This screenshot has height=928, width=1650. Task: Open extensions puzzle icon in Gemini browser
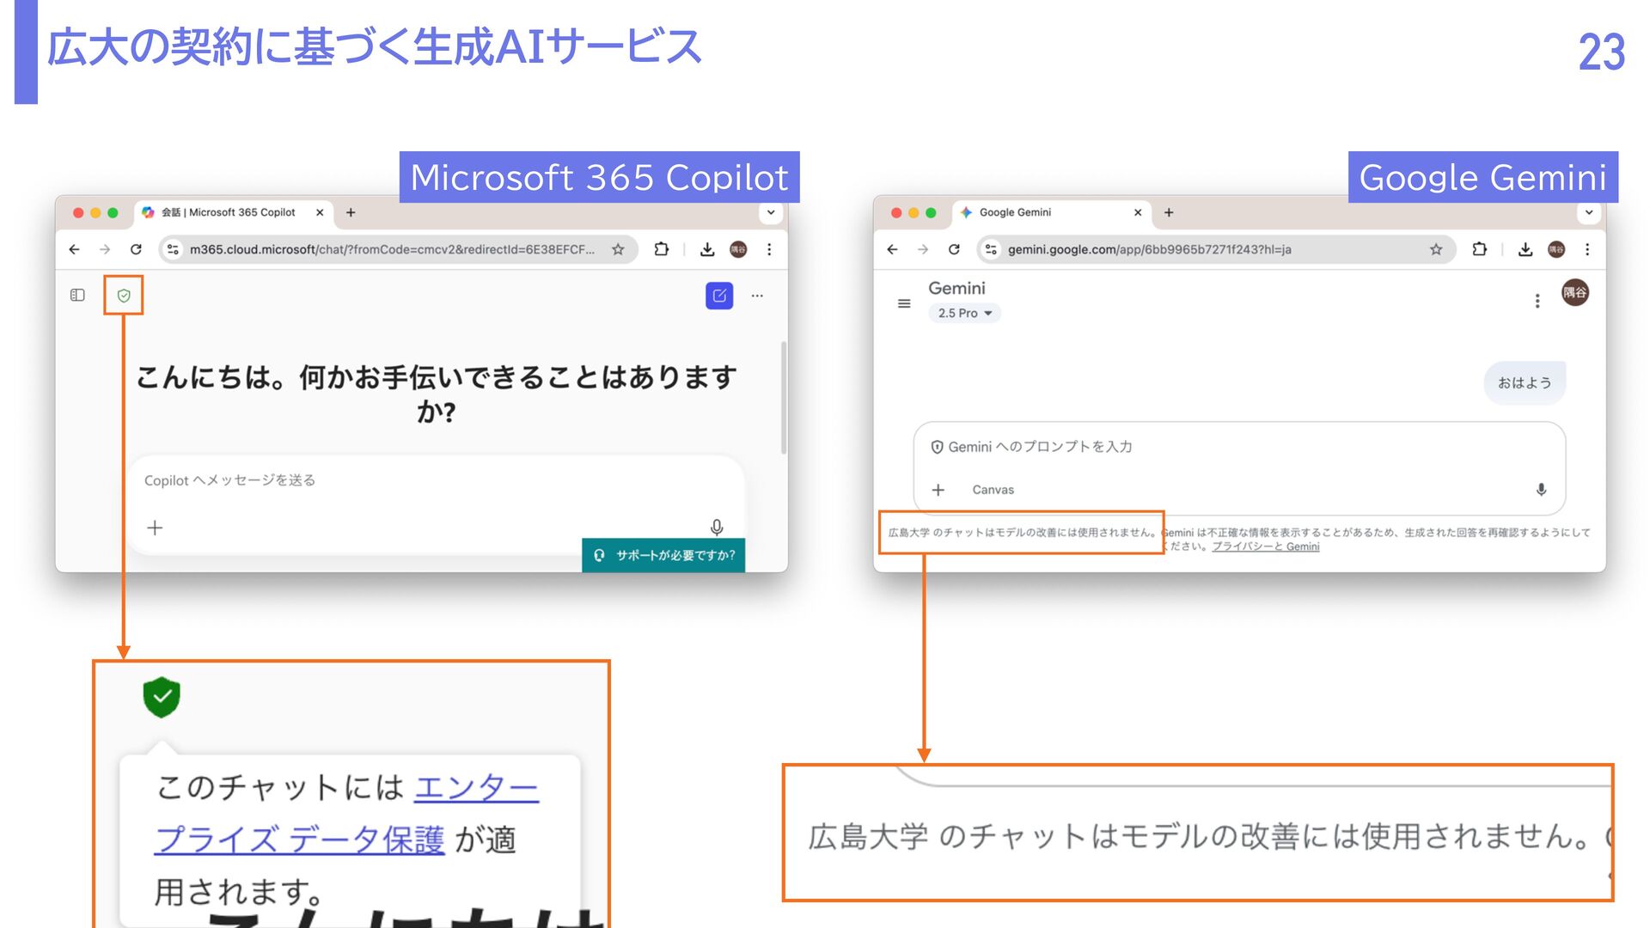pos(1479,249)
